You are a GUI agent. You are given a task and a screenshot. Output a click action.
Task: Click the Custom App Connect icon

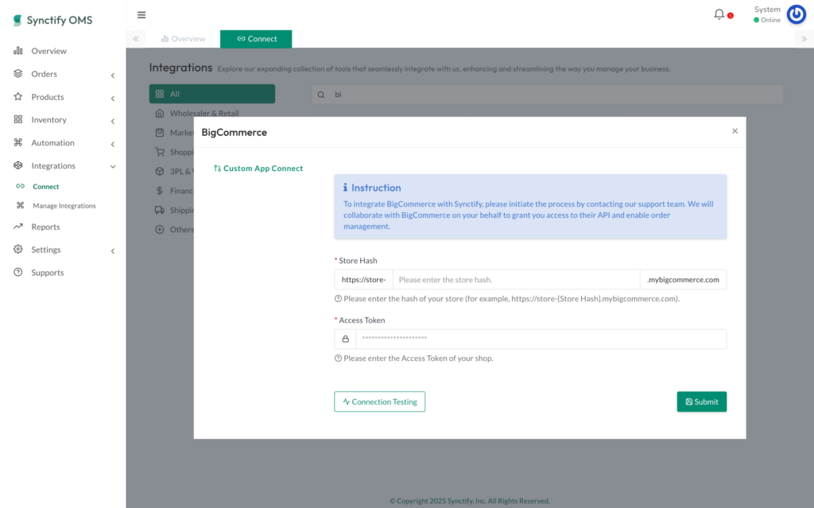coord(217,169)
